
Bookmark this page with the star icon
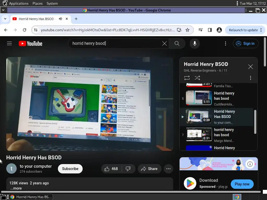(187, 30)
